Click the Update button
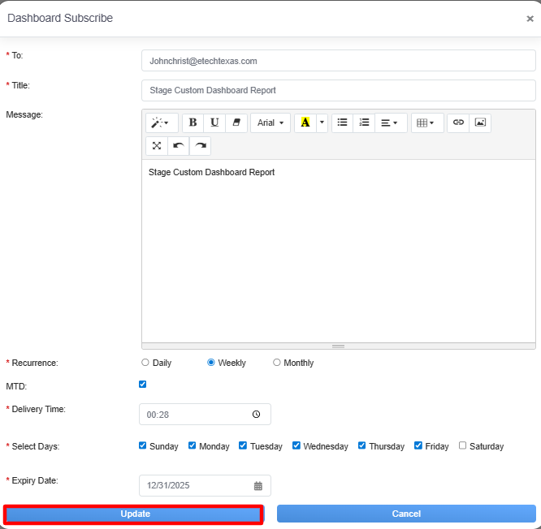This screenshot has width=541, height=529. (134, 514)
